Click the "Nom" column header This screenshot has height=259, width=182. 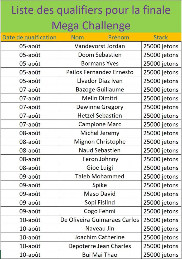[x=78, y=37]
